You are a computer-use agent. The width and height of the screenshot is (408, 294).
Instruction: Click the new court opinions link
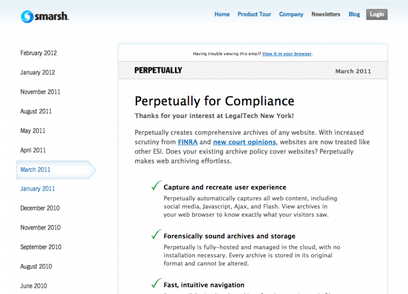coord(244,142)
